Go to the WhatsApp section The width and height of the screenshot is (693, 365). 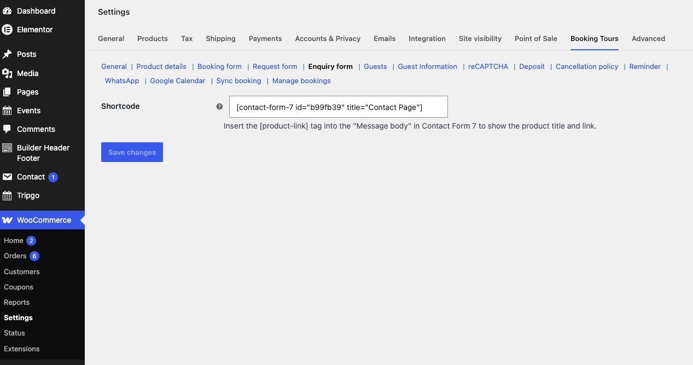(x=122, y=80)
